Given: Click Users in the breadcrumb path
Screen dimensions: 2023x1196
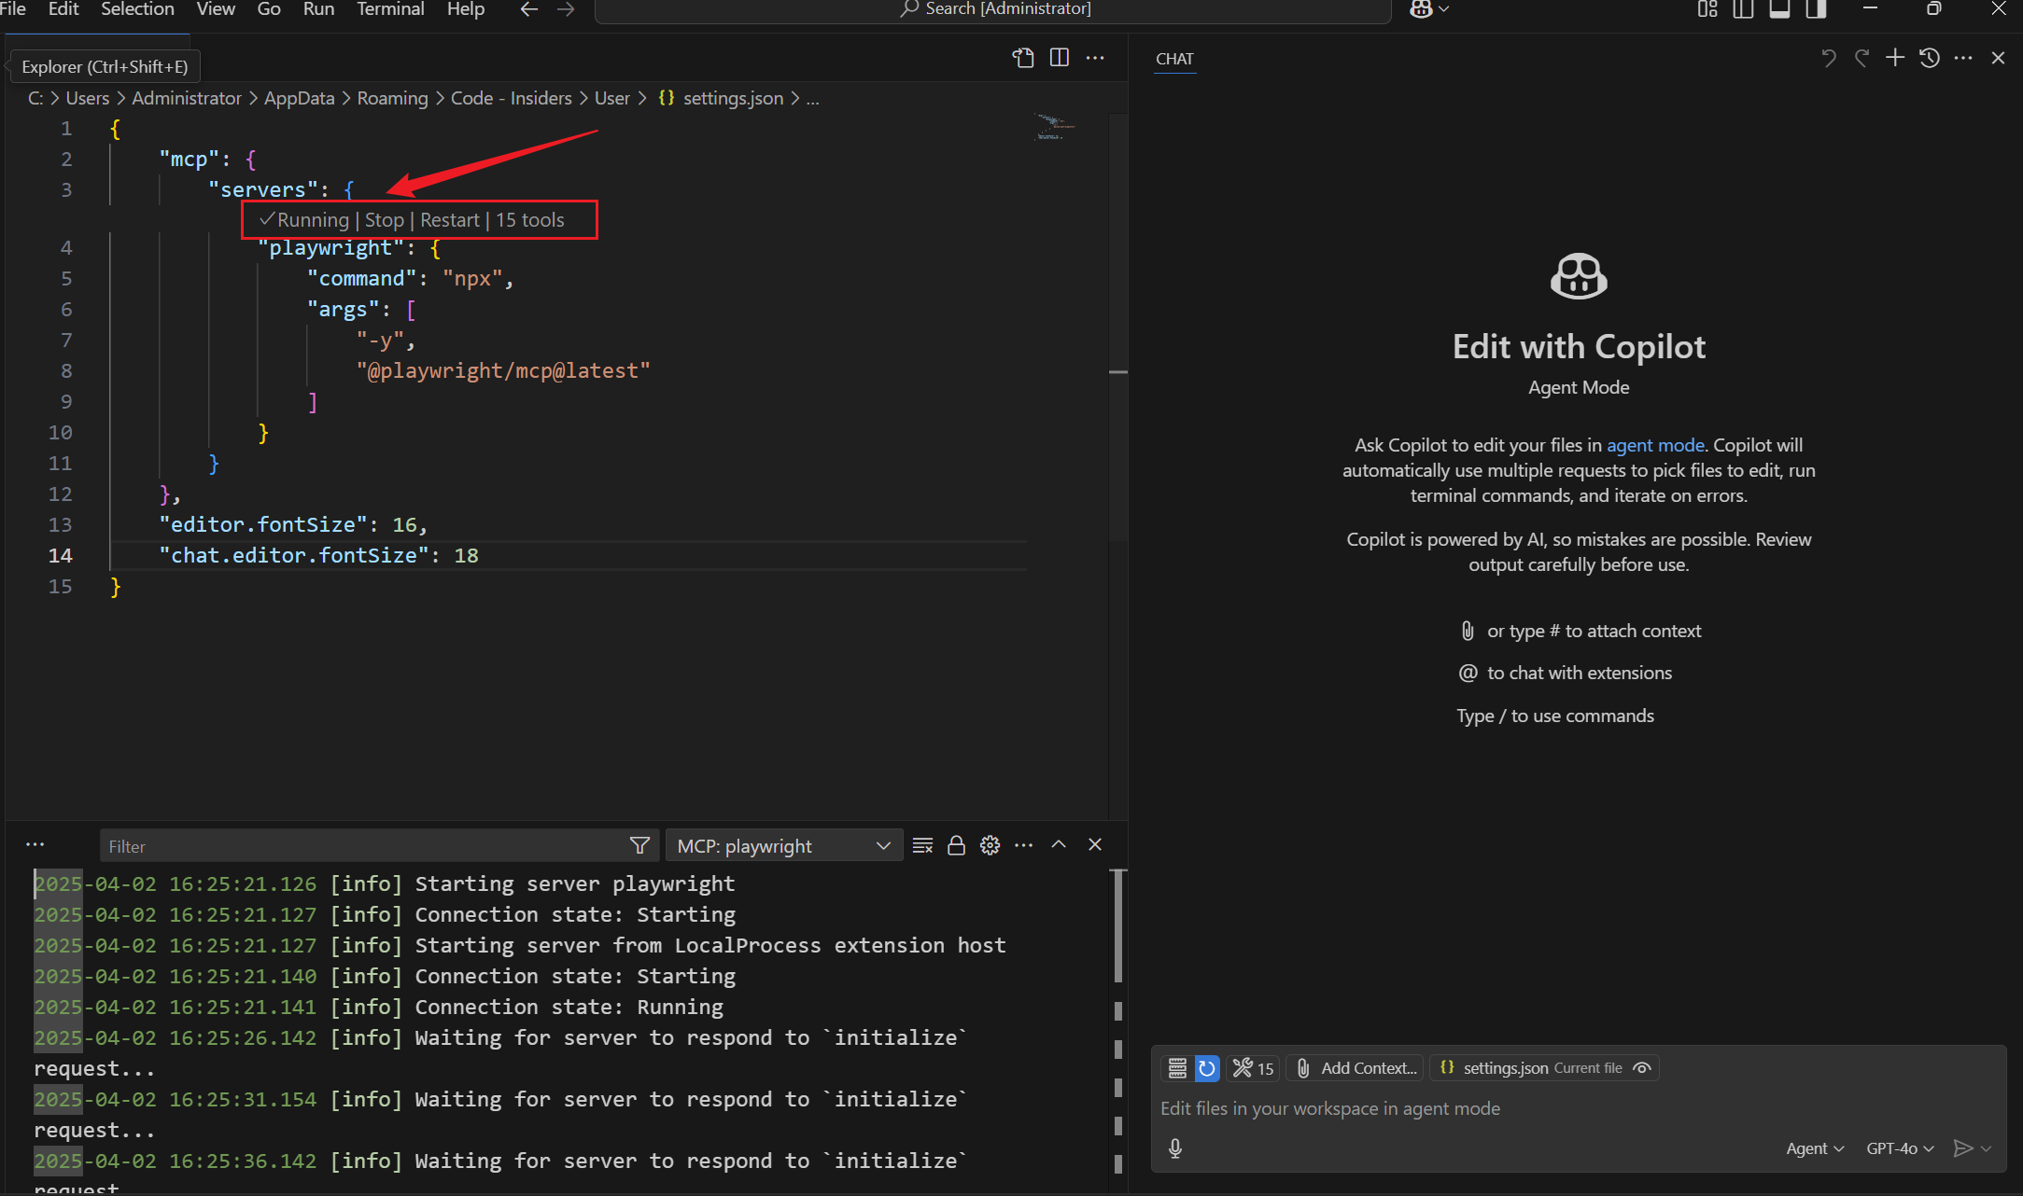Looking at the screenshot, I should pos(88,98).
